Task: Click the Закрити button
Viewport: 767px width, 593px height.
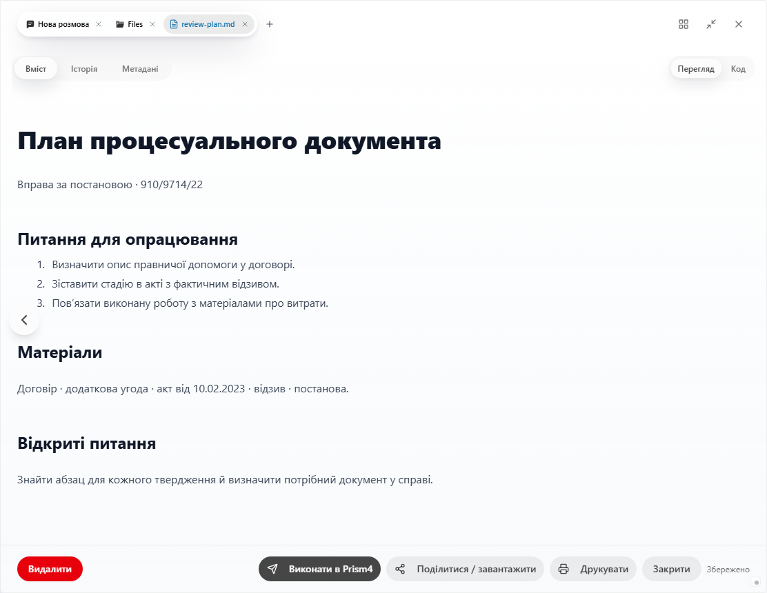Action: click(671, 569)
